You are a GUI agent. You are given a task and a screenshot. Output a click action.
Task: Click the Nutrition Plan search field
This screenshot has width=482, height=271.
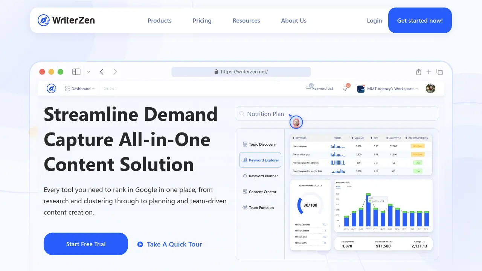coord(337,114)
